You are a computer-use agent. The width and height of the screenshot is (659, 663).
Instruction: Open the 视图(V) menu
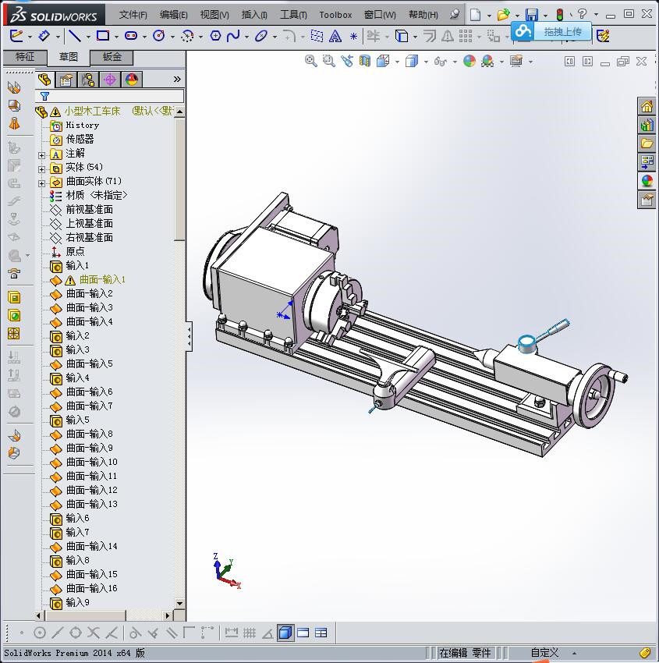[214, 15]
